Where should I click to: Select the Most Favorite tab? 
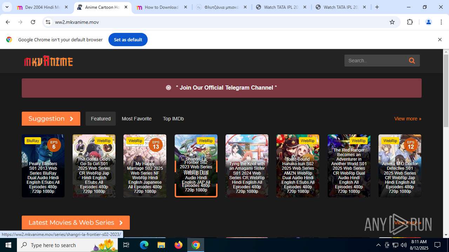coord(136,119)
